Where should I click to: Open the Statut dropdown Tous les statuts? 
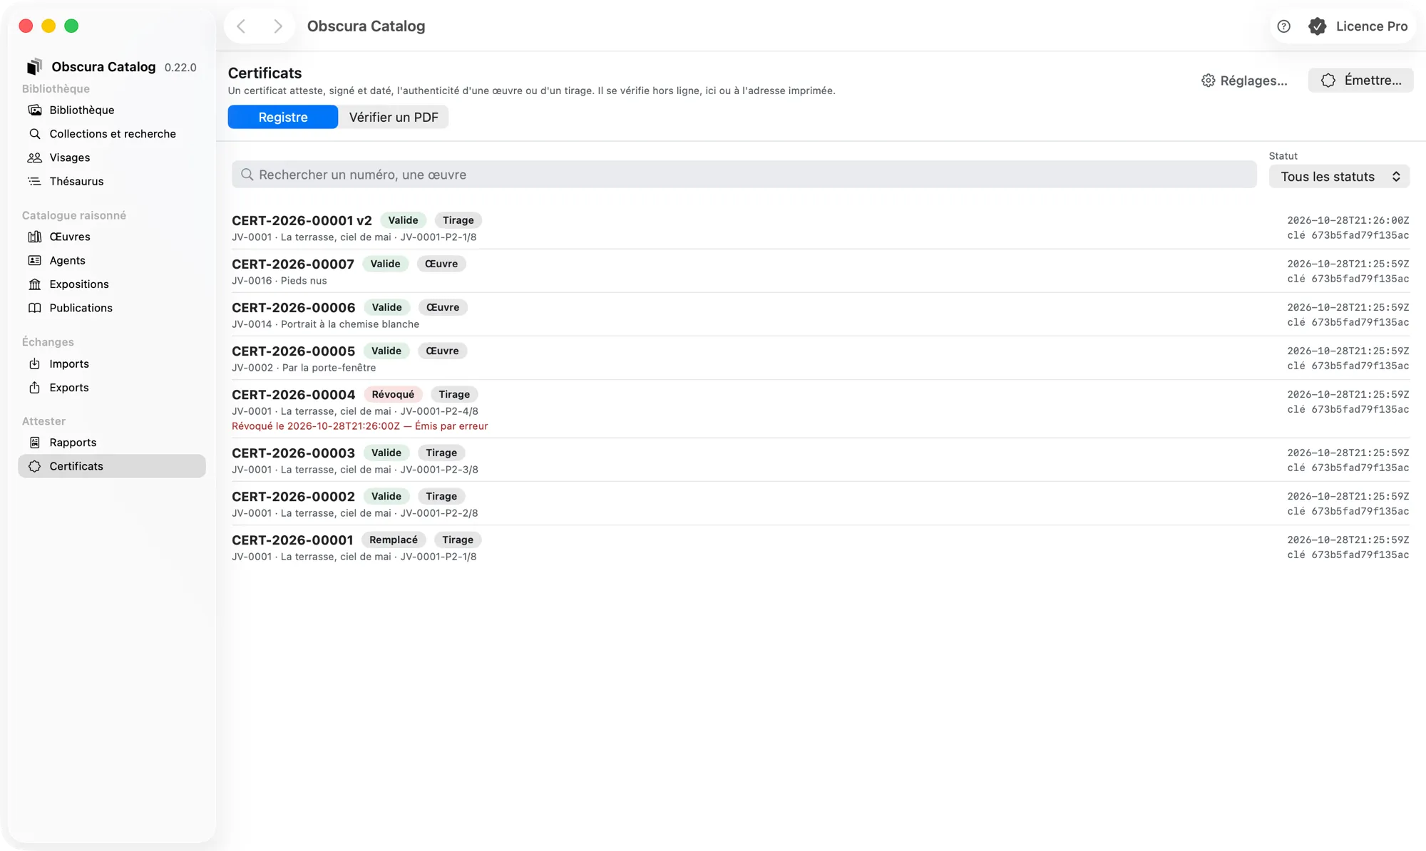click(1339, 177)
